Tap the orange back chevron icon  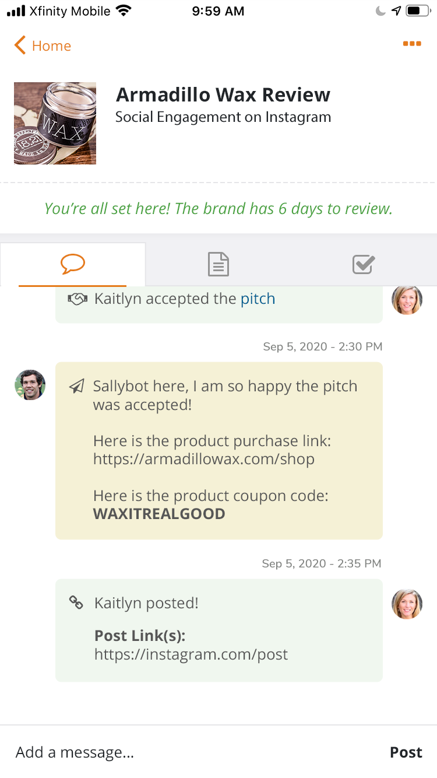tap(20, 45)
